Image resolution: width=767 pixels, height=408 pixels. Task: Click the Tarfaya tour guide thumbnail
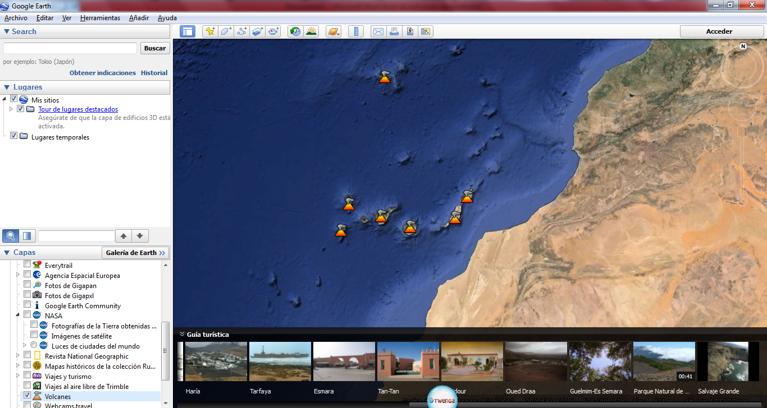pos(280,361)
